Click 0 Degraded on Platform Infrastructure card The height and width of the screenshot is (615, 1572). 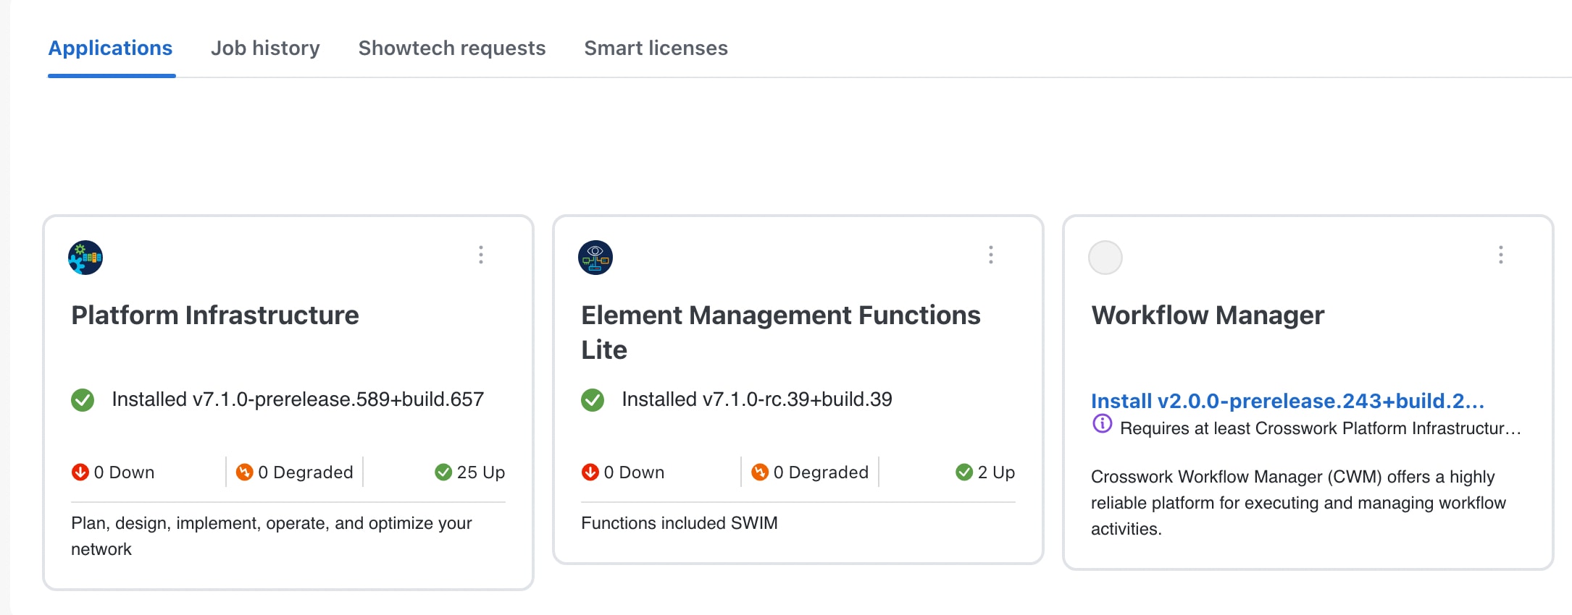[306, 472]
